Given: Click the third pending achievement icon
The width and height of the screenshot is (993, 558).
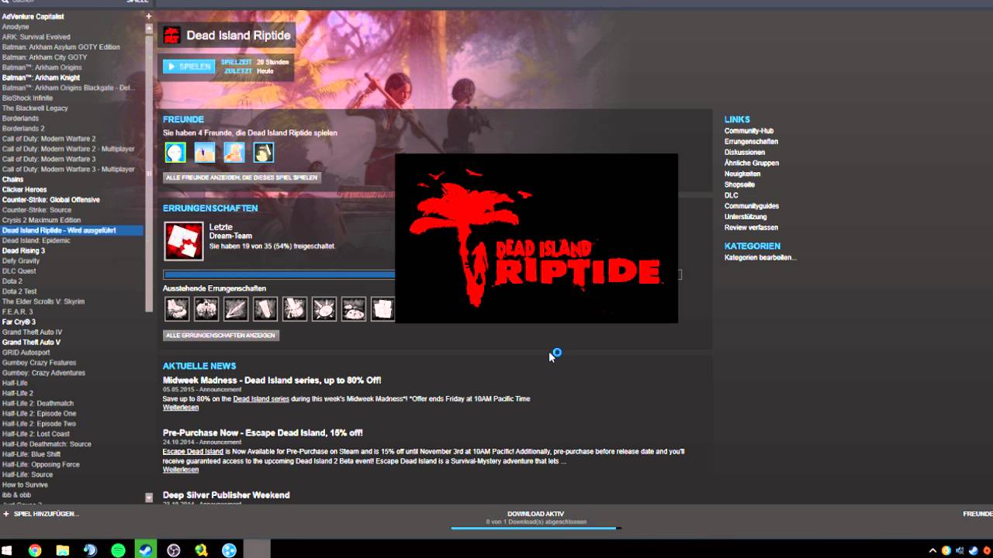Looking at the screenshot, I should 236,309.
